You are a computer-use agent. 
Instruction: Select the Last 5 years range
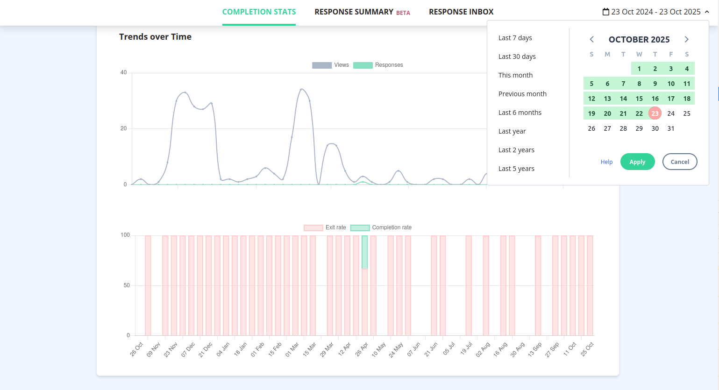pos(516,169)
